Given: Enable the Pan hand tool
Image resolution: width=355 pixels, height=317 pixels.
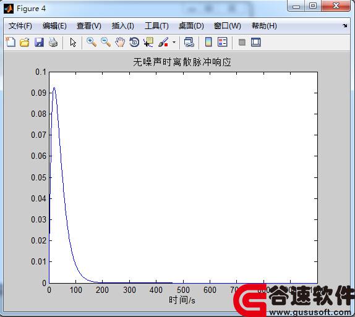Looking at the screenshot, I should point(120,42).
